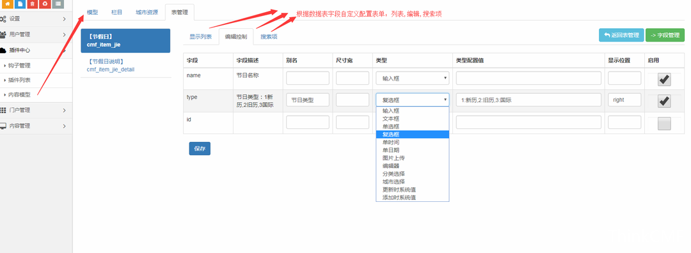
Task: Click the 尺寸宽 input in the name row
Action: pyautogui.click(x=353, y=79)
